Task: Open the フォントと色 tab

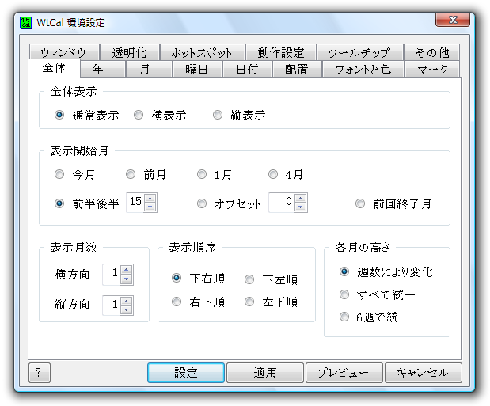Action: coord(363,69)
